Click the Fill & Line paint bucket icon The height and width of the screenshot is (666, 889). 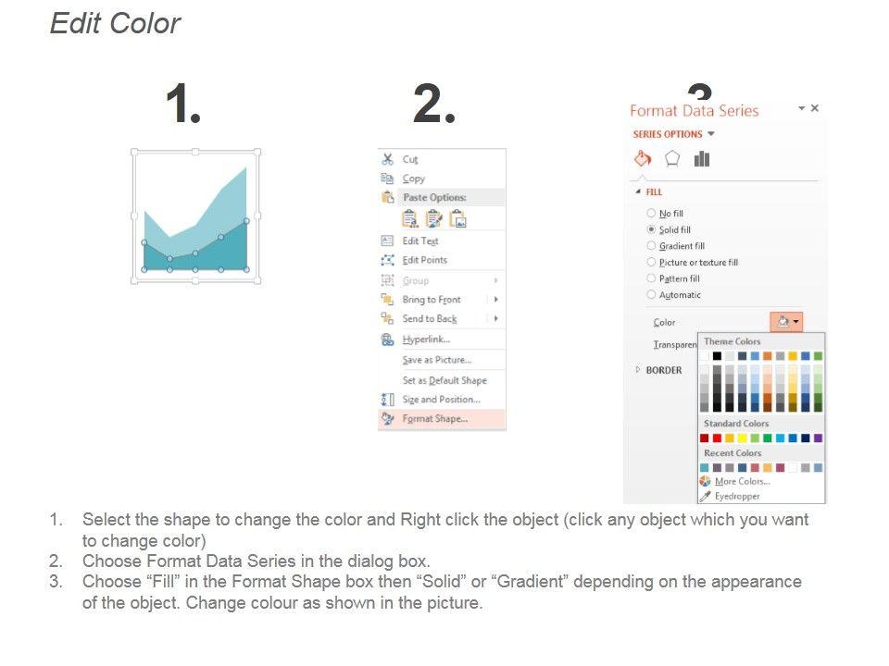[642, 159]
